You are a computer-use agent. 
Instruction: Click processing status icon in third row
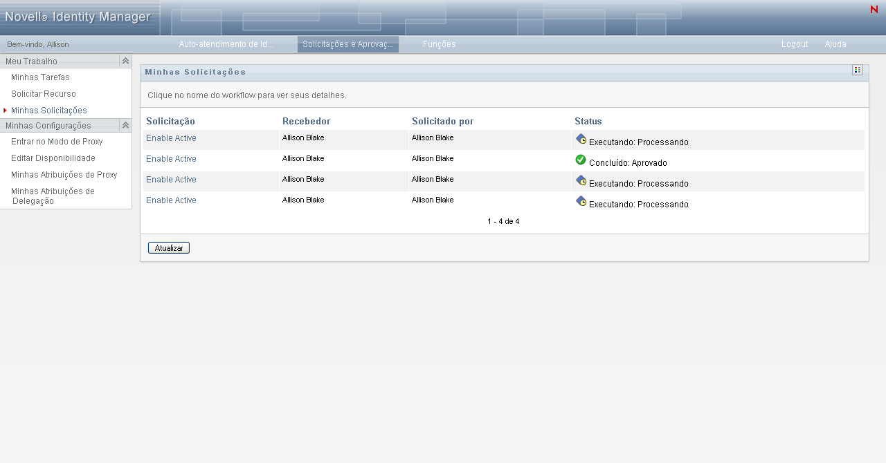click(581, 180)
